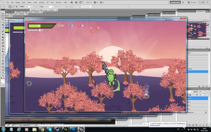This screenshot has width=211, height=132.
Task: Toggle the lock all layer icon
Action: [x=190, y=95]
